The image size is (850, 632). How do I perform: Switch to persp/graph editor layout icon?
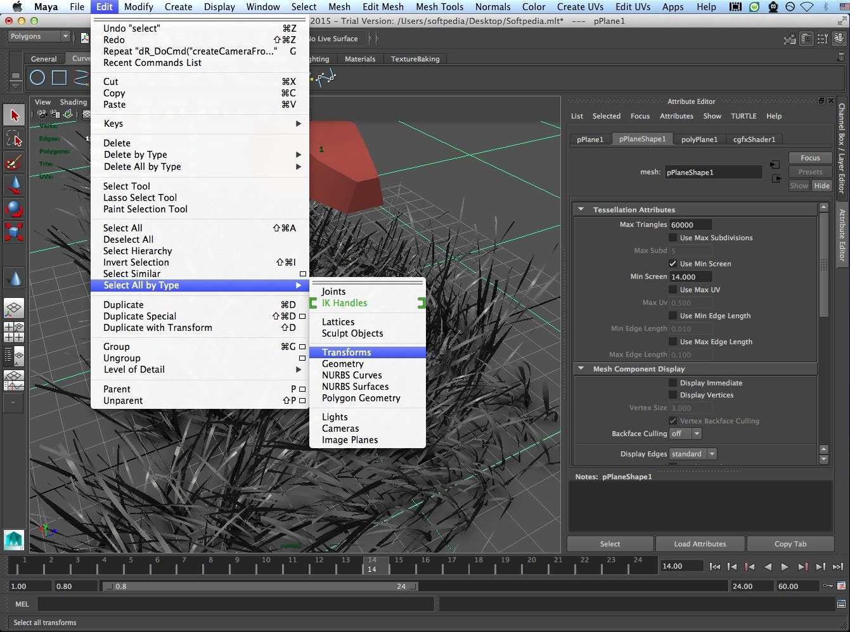pyautogui.click(x=15, y=381)
